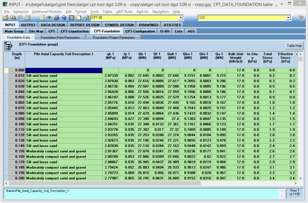Click the folder with magnifier icon
Viewport: 308px width, 203px height.
[13, 18]
